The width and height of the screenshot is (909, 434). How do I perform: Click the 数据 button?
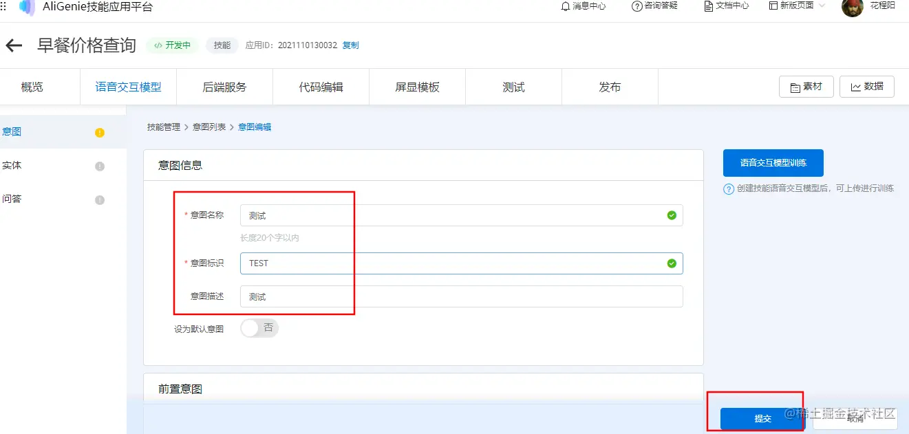point(867,87)
